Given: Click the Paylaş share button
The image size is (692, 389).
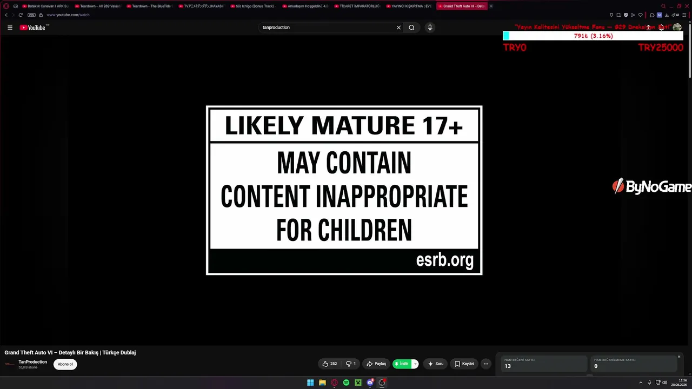Looking at the screenshot, I should [376, 364].
